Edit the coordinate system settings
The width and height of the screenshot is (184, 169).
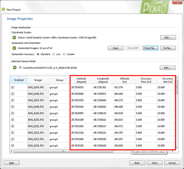[168, 38]
